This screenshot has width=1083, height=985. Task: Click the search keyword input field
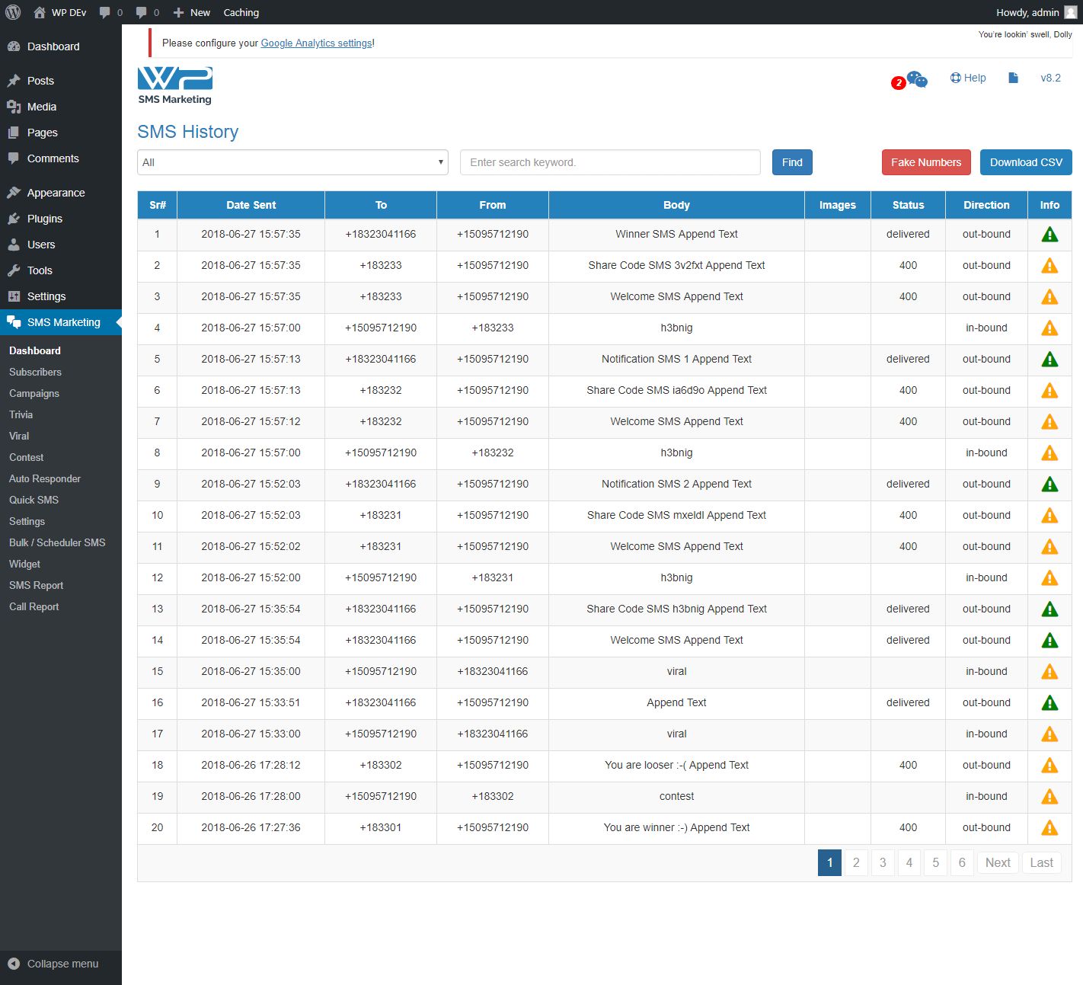610,162
